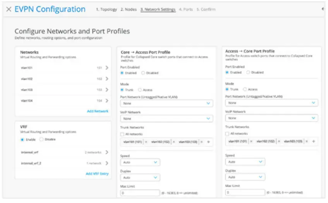This screenshot has height=203, width=328.
Task: Add trunk network in Core Access profile
Action: pyautogui.click(x=208, y=142)
